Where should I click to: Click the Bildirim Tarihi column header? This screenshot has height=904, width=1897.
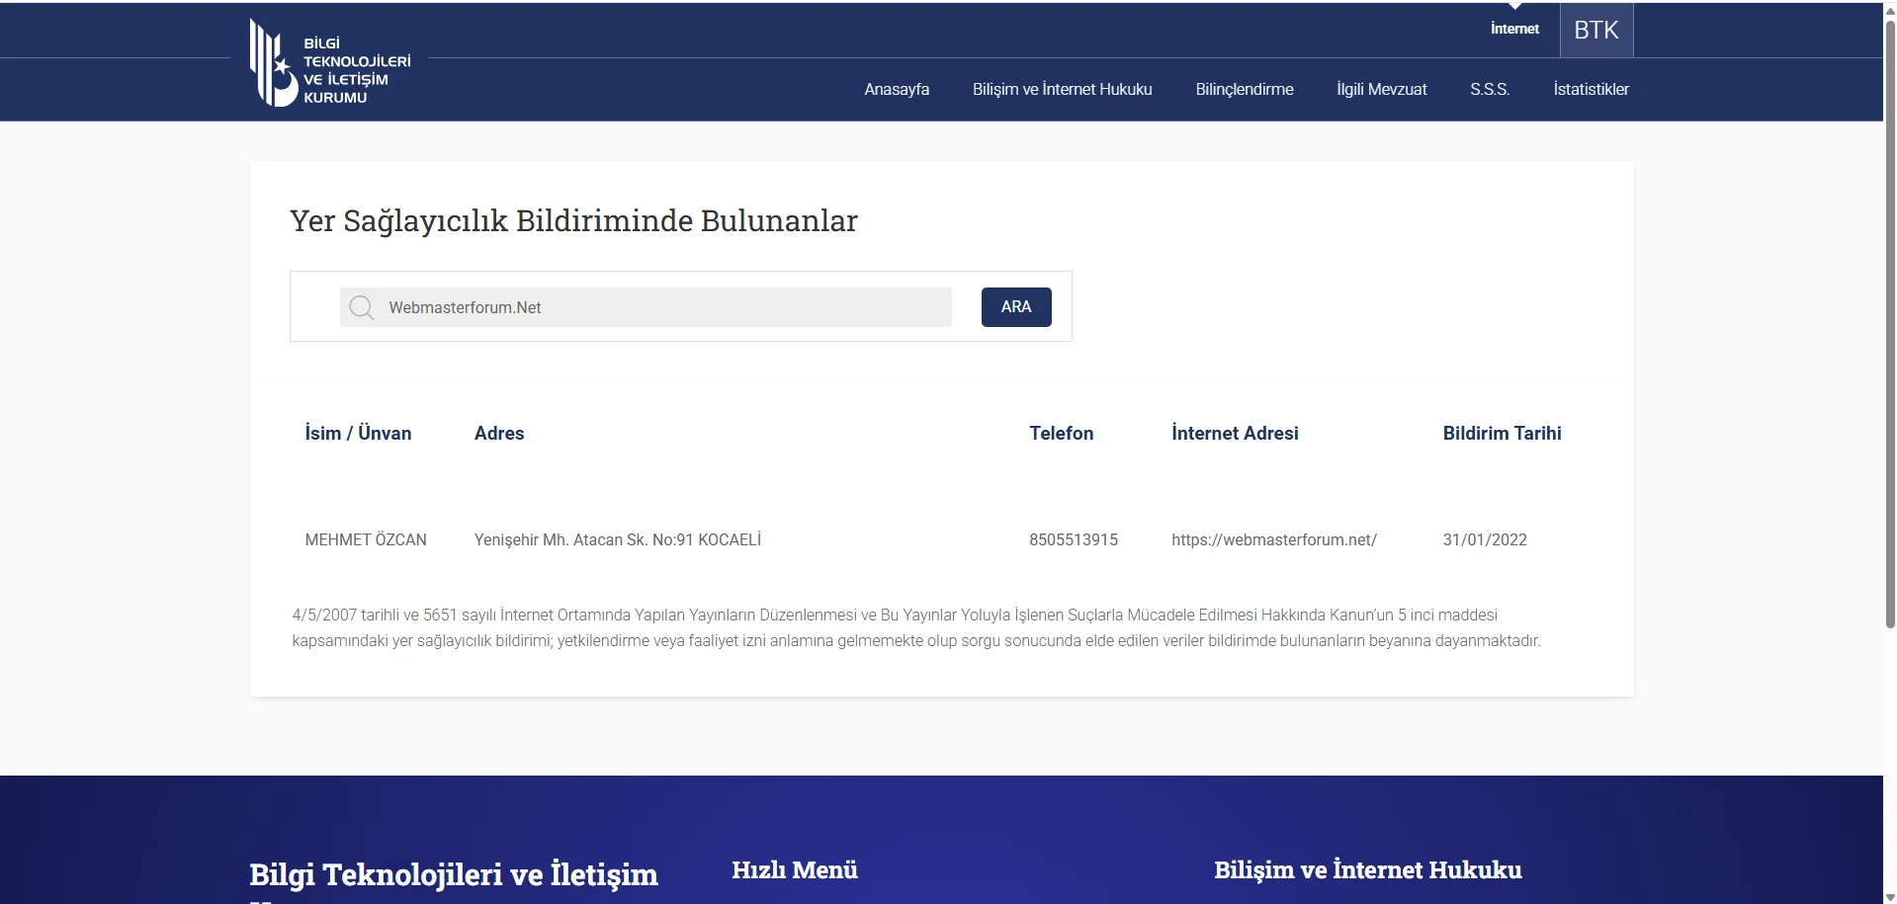1502,433
